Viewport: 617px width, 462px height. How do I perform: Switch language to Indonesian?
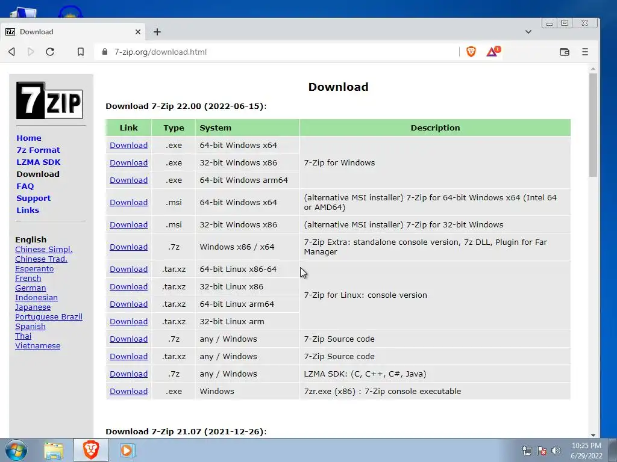[x=36, y=297]
